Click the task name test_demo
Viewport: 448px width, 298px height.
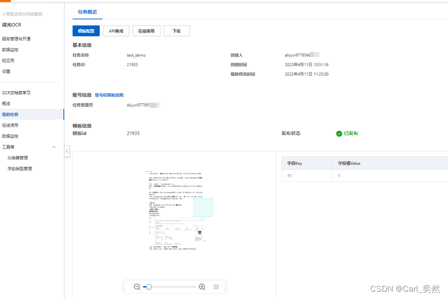point(136,55)
